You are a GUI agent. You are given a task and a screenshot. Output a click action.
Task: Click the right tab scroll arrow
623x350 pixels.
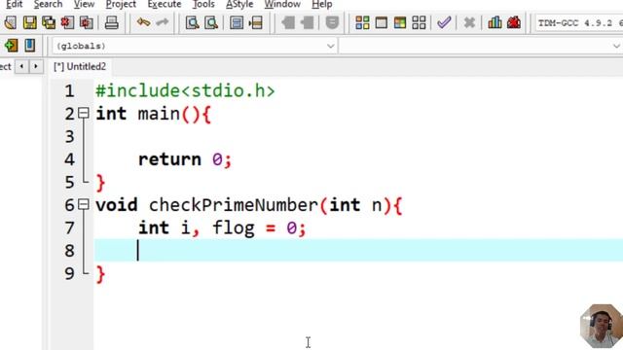[36, 66]
